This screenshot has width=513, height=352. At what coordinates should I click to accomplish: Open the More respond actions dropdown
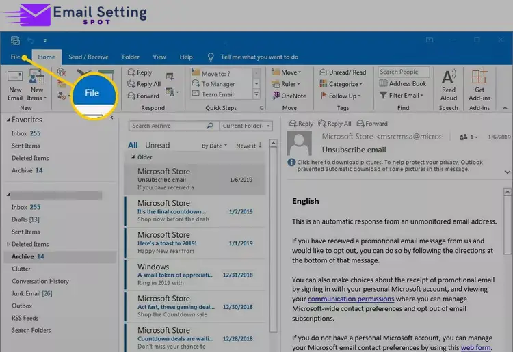coord(172,92)
